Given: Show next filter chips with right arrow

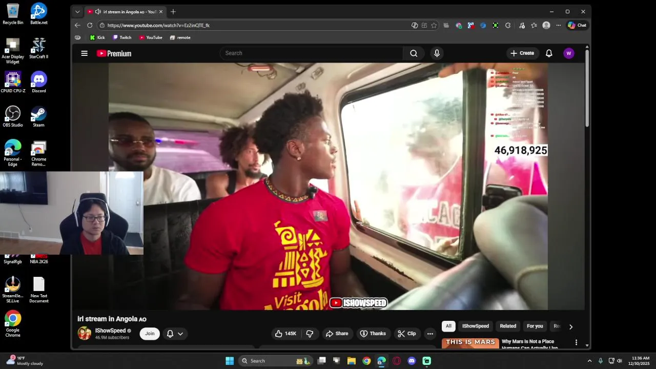Looking at the screenshot, I should point(570,326).
